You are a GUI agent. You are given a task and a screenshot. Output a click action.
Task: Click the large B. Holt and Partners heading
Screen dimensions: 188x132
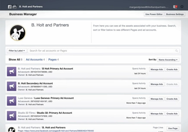click(x=50, y=25)
